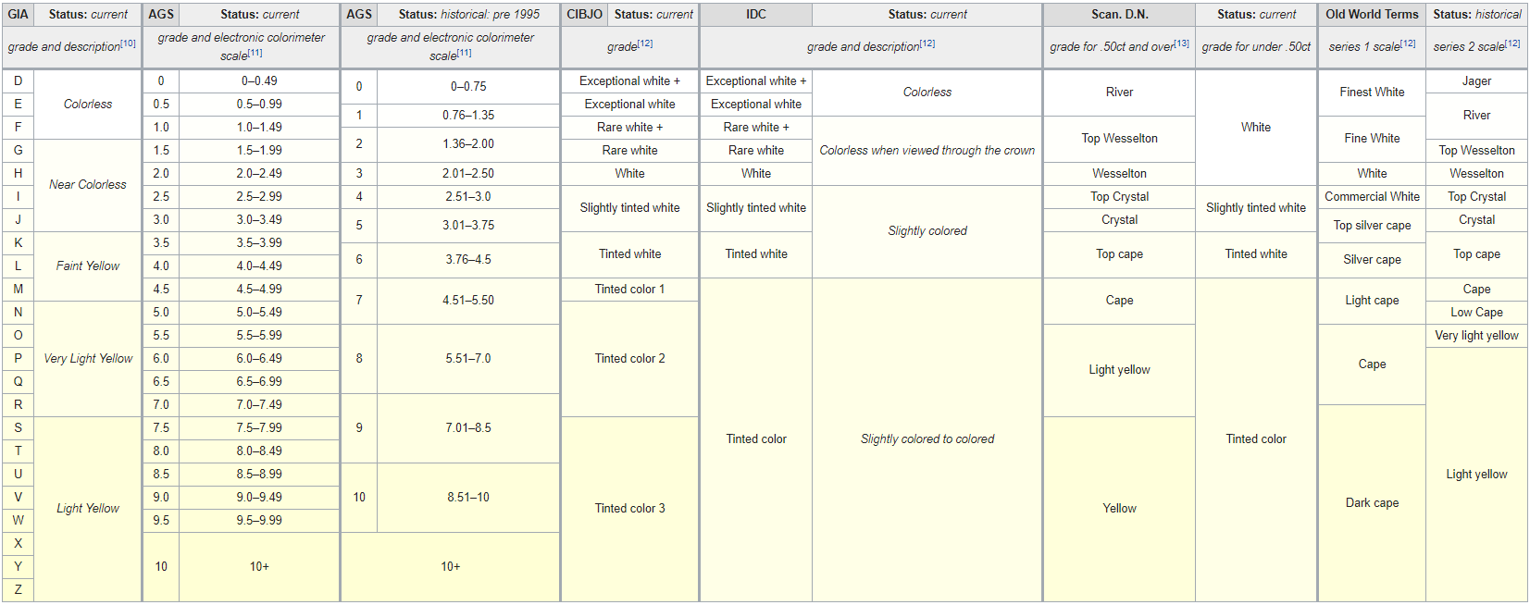Click the Scan. D.N. header cell
Screen dimensions: 1530x605
point(1119,15)
